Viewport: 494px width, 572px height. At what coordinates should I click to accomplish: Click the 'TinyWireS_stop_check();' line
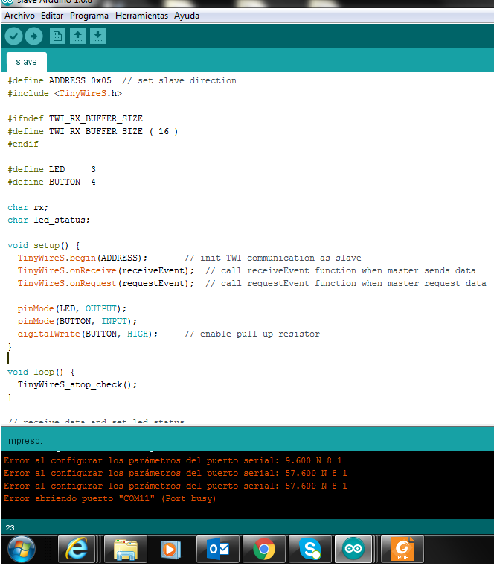[x=77, y=385]
